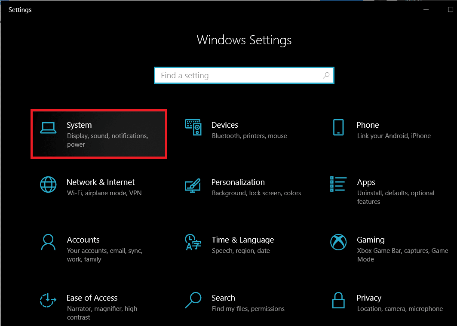This screenshot has height=326, width=457.
Task: Open Time & Language settings
Action: click(242, 240)
